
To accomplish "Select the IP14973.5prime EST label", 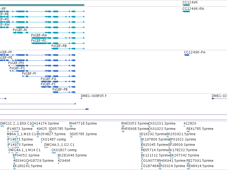I will pyautogui.click(x=20, y=145).
